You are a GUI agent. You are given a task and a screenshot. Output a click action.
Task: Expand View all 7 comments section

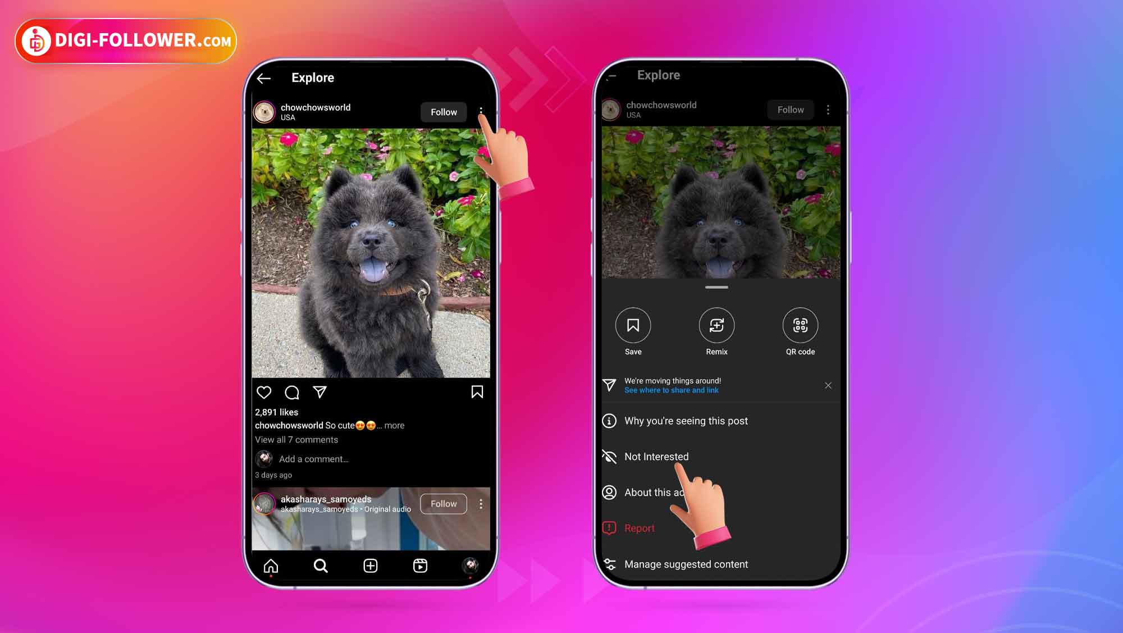pos(296,439)
